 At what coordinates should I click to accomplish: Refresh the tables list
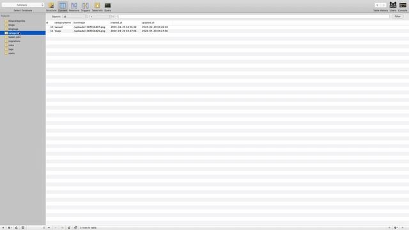pyautogui.click(x=16, y=227)
